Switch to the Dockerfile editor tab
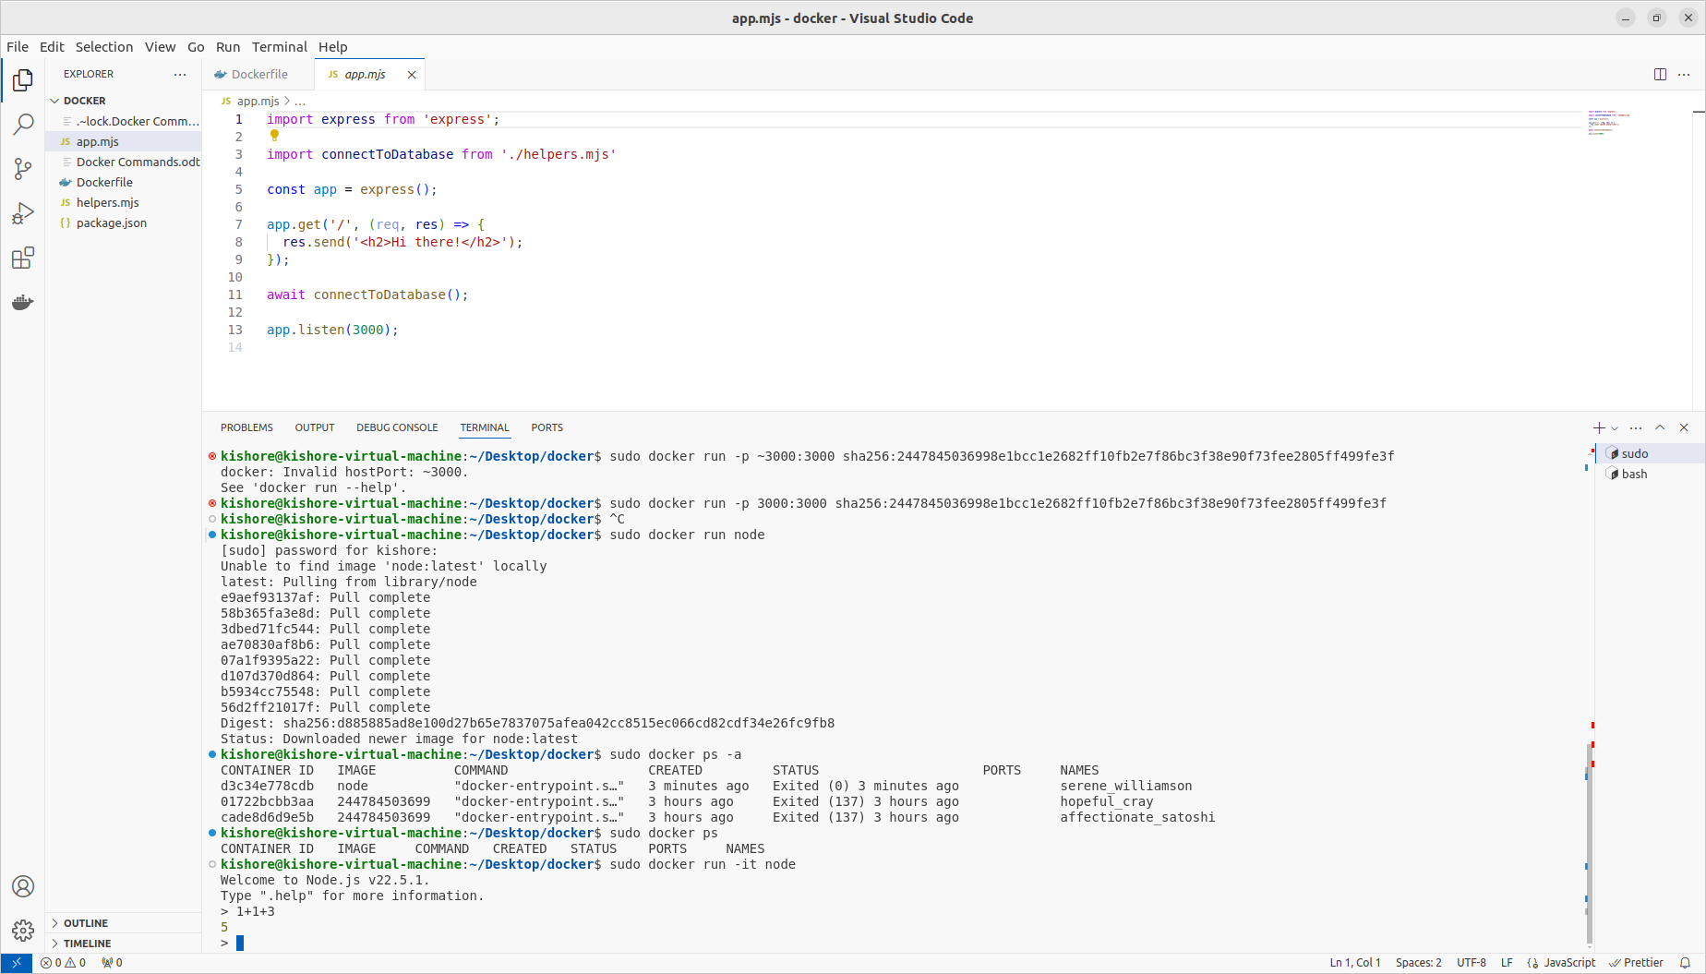This screenshot has height=974, width=1706. click(258, 75)
